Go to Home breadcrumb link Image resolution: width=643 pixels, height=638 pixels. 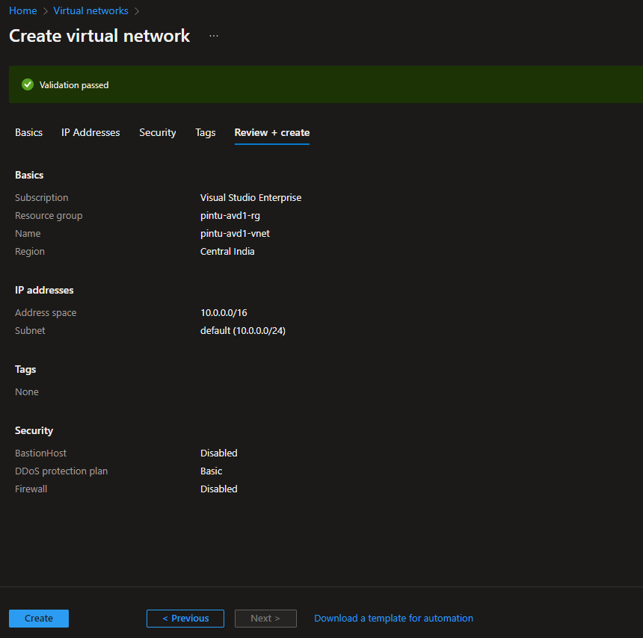(23, 10)
